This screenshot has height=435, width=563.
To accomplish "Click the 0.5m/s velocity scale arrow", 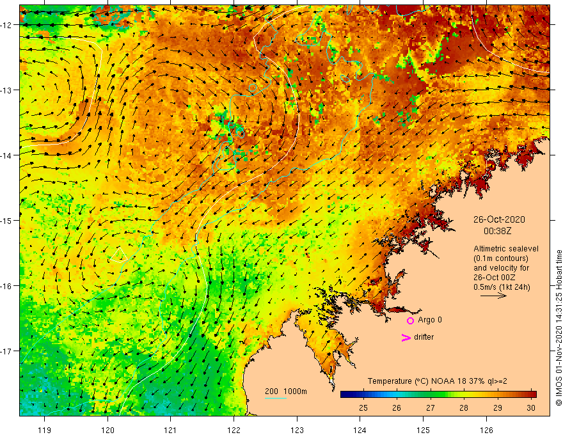I will (x=493, y=296).
